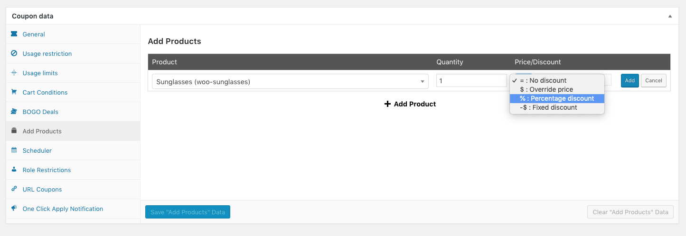The height and width of the screenshot is (236, 686).
Task: Open the Sunglasses product dropdown
Action: click(290, 81)
